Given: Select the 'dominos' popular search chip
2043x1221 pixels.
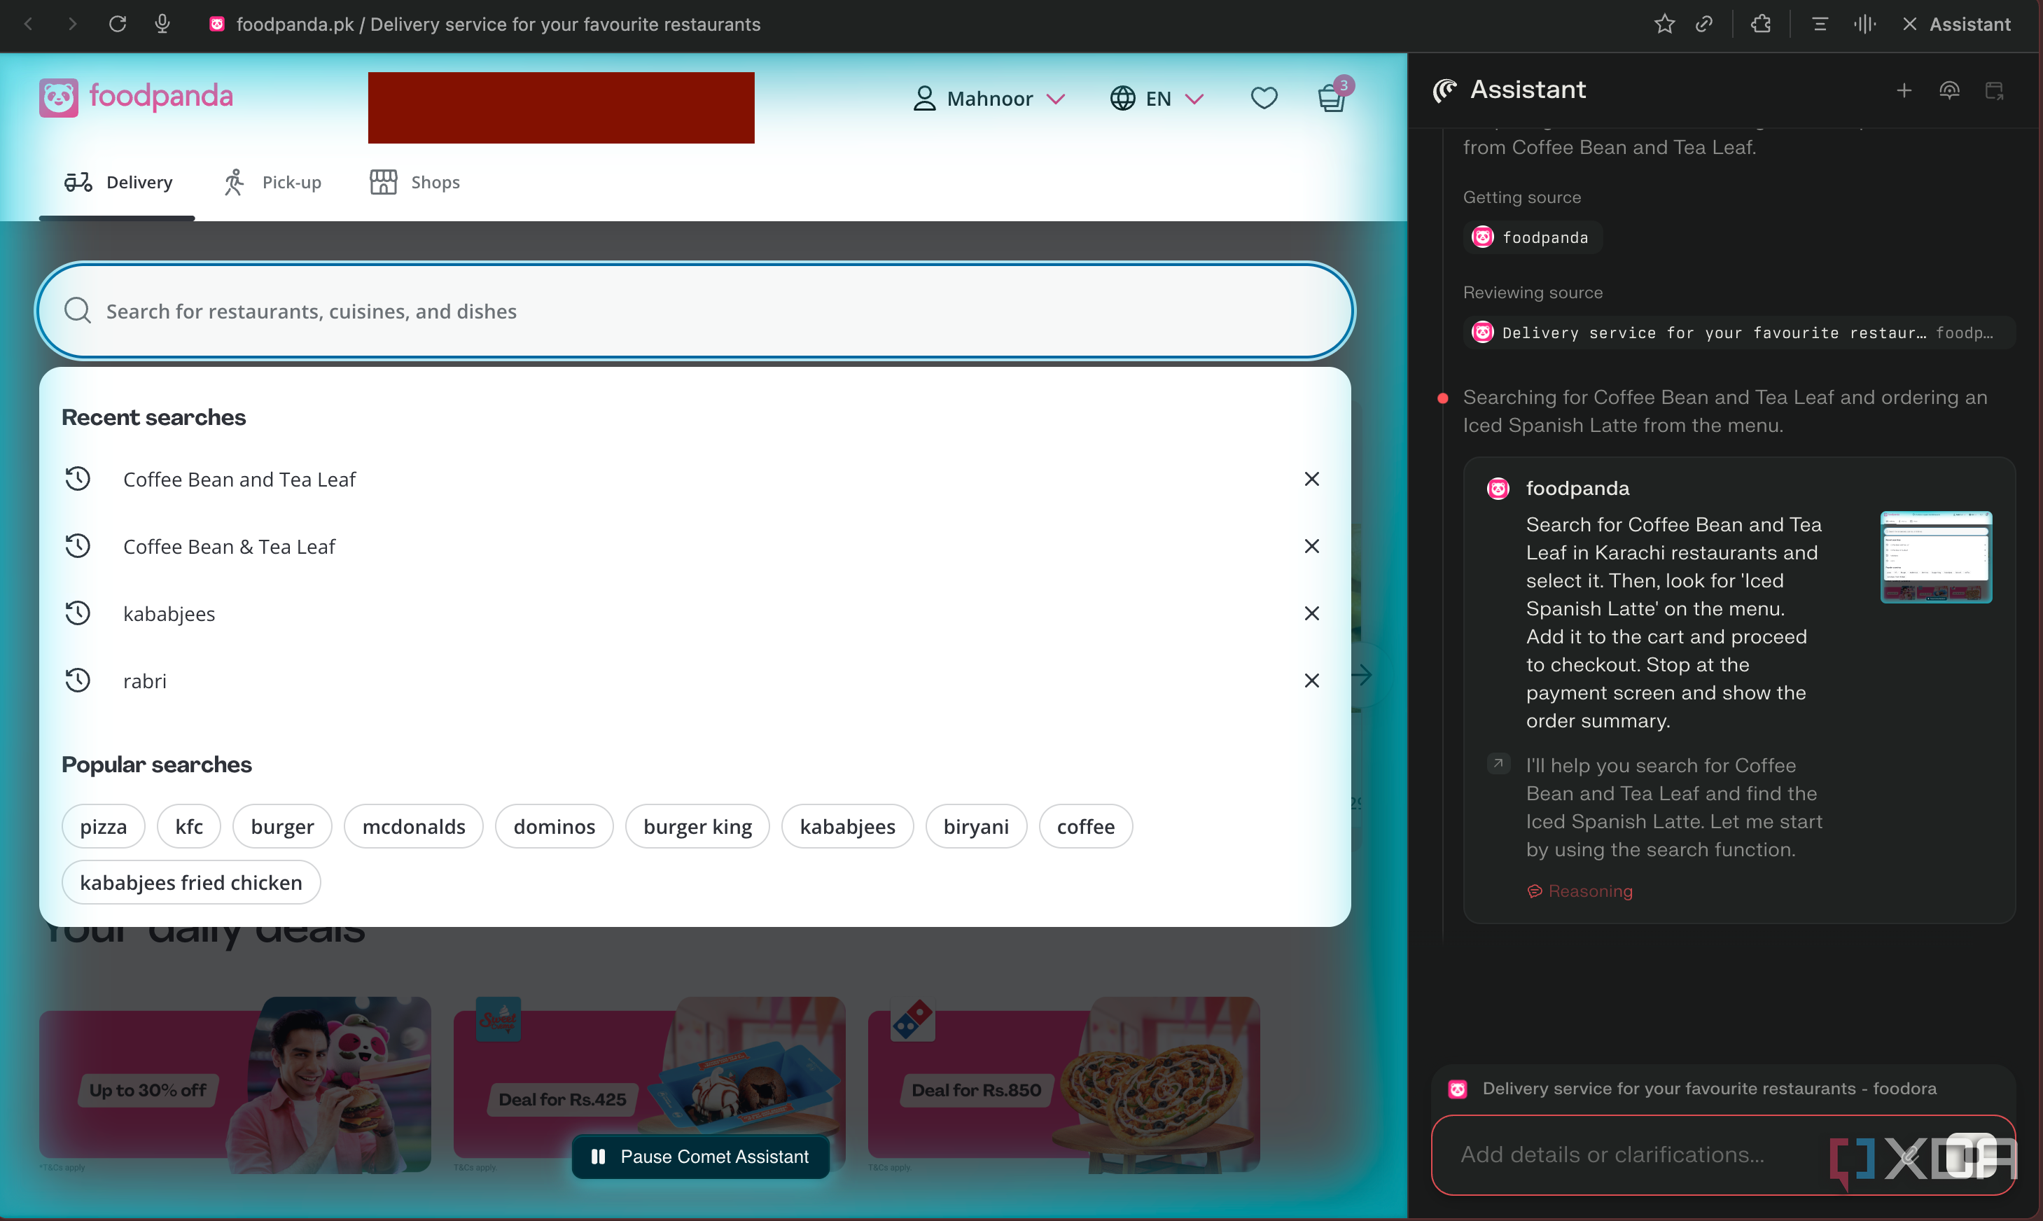Looking at the screenshot, I should [554, 826].
